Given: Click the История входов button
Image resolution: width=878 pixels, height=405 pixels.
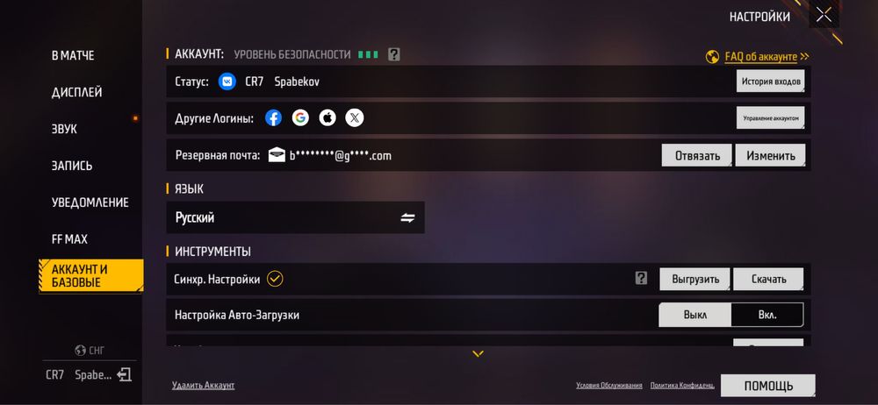Looking at the screenshot, I should (x=771, y=82).
